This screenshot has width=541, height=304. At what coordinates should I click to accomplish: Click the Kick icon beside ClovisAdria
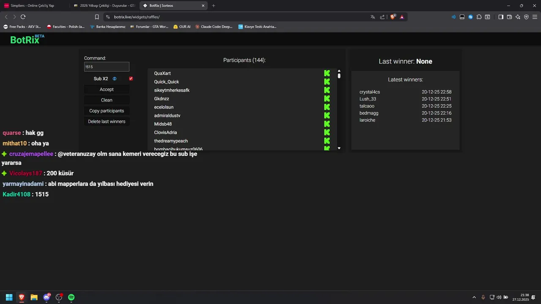pos(327,133)
